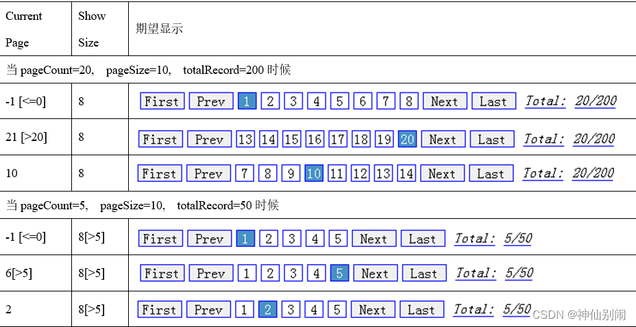636x327 pixels.
Task: Click the page 12 button
Action: point(360,173)
